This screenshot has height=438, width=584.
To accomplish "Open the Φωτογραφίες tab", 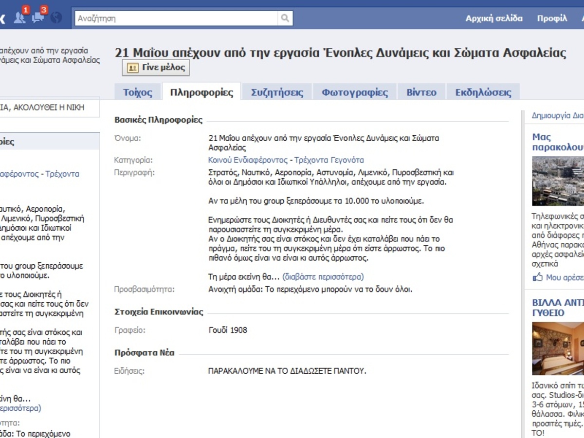I will coord(355,92).
